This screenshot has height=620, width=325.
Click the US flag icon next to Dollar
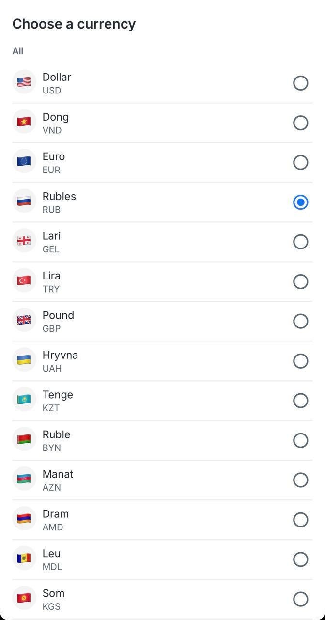click(x=24, y=82)
